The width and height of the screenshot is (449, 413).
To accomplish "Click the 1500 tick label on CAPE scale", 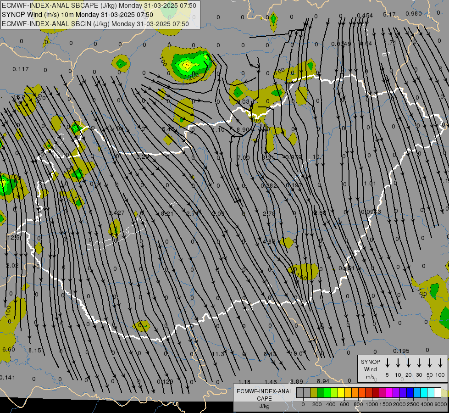I will [x=386, y=404].
